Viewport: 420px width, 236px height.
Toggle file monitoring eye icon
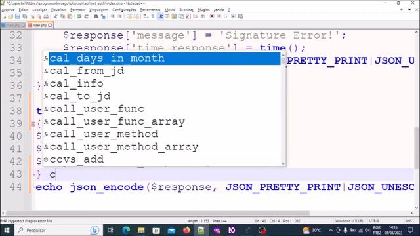pyautogui.click(x=203, y=16)
